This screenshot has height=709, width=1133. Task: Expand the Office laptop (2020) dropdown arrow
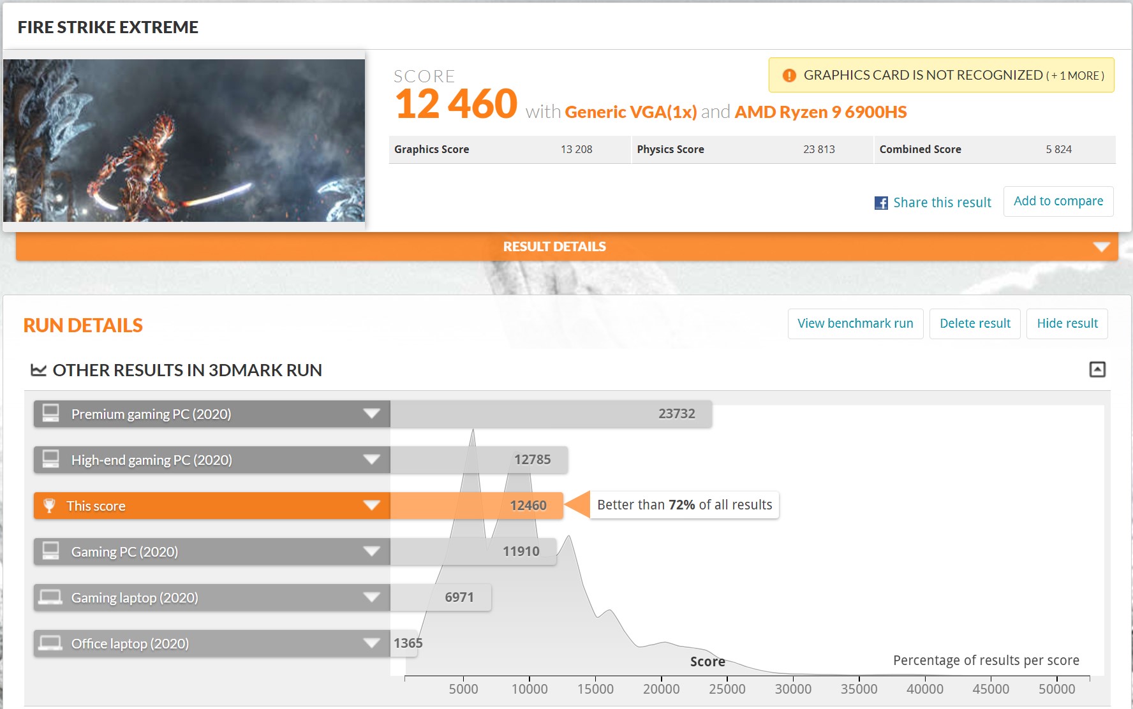pyautogui.click(x=371, y=643)
